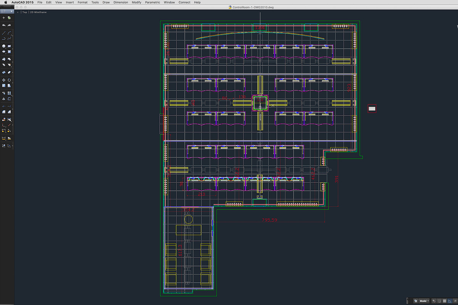
Task: Select the Extend tool
Action: click(x=9, y=106)
